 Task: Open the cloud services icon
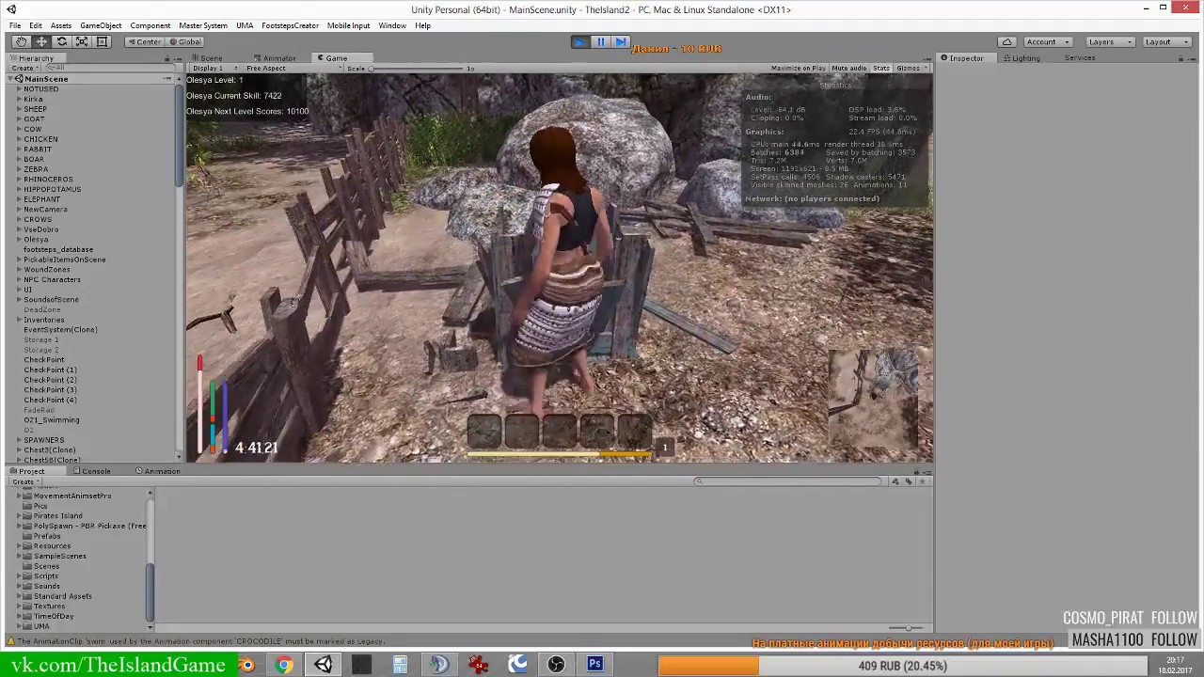[x=1006, y=41]
